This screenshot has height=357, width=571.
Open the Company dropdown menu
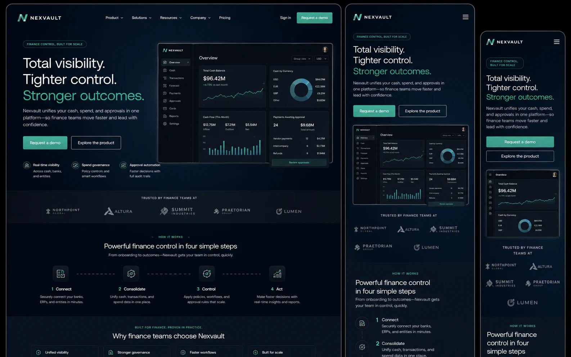coord(200,18)
